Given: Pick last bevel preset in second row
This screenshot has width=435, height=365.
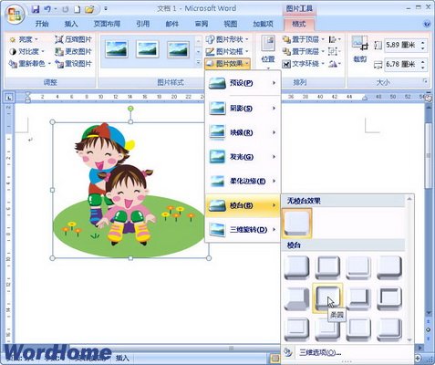Looking at the screenshot, I should 389,298.
